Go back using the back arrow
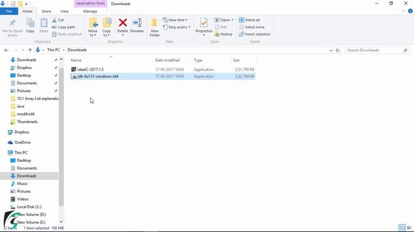Image resolution: width=414 pixels, height=232 pixels. (6, 50)
